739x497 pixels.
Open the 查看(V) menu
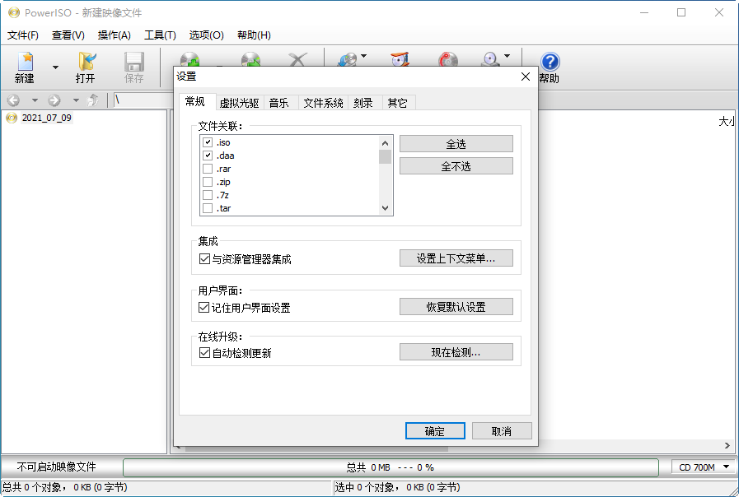(x=68, y=35)
